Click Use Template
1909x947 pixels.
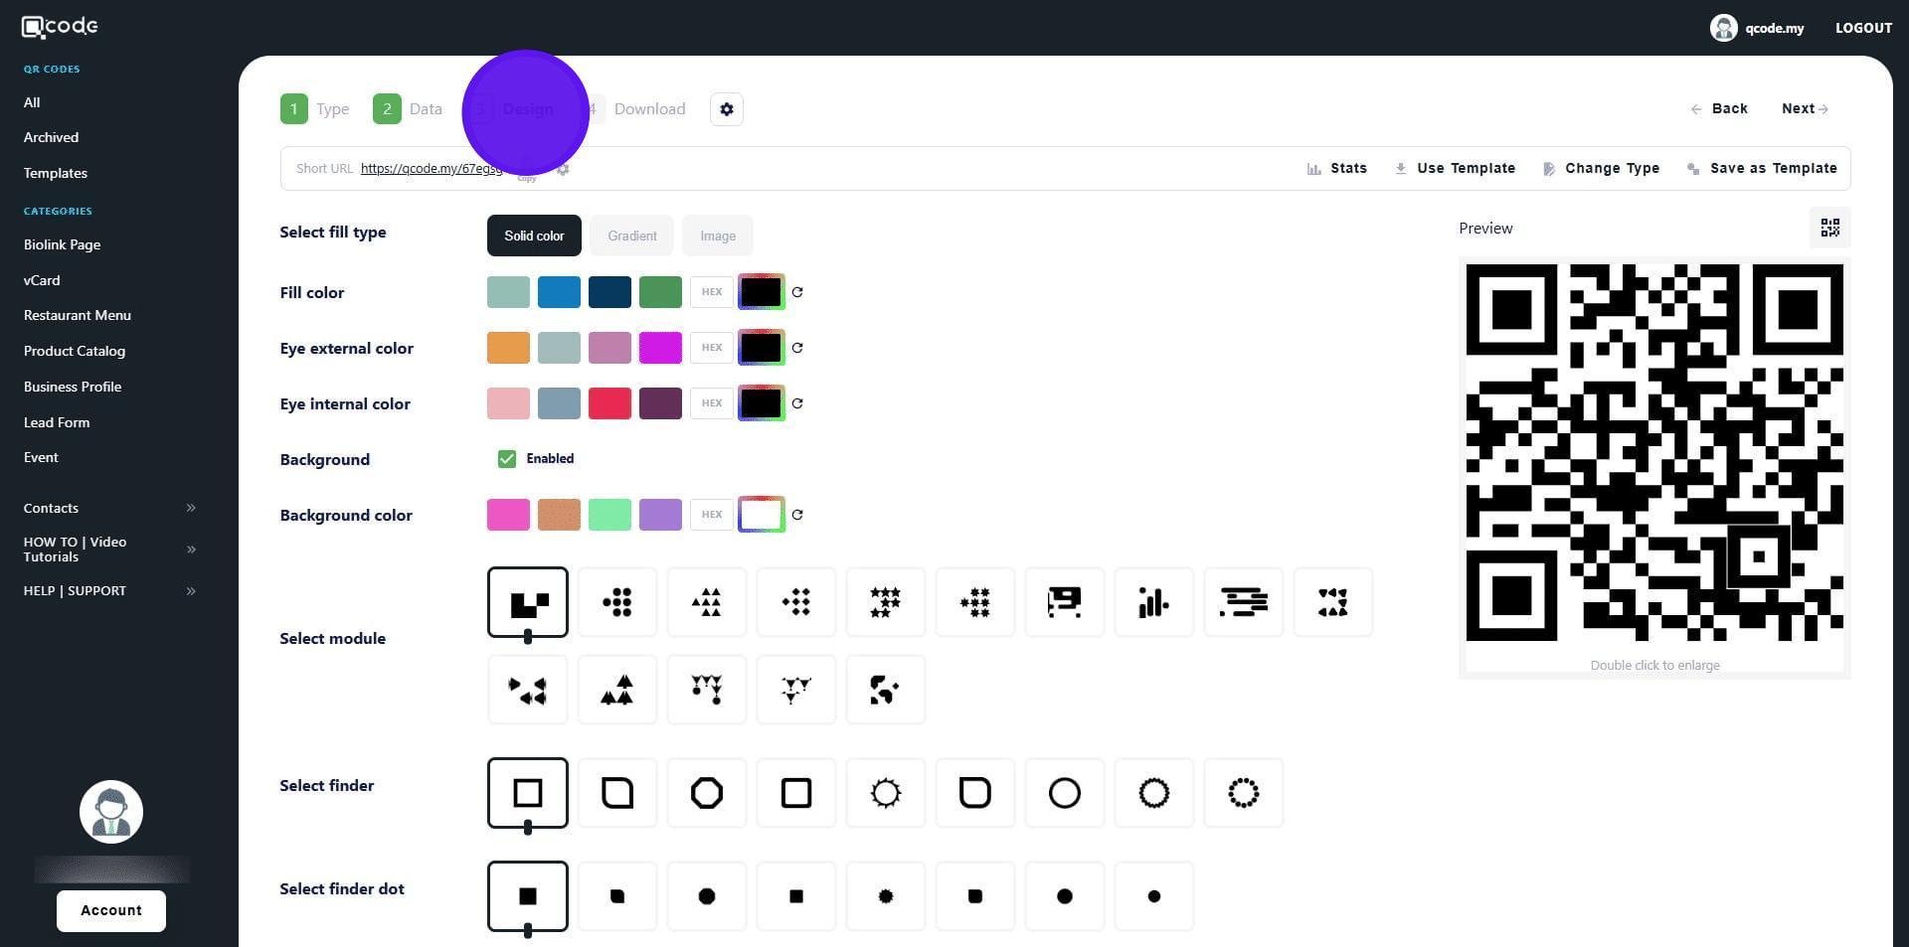point(1455,169)
